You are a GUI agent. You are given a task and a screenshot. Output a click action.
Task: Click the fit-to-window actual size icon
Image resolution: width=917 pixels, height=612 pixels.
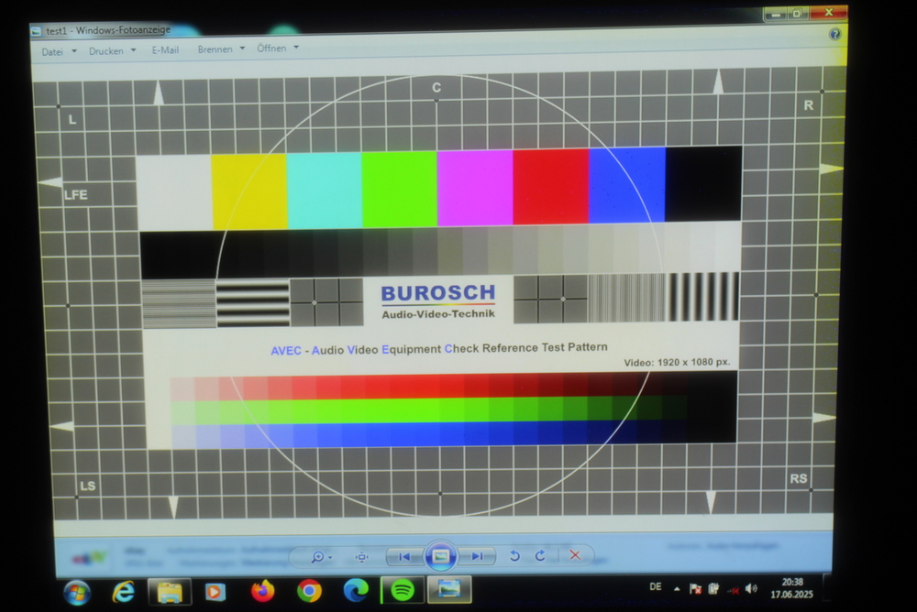pyautogui.click(x=362, y=556)
